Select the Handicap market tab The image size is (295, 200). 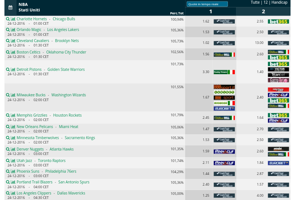[280, 3]
